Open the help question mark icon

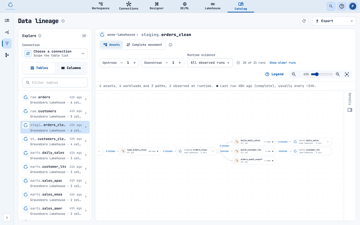tap(342, 6)
